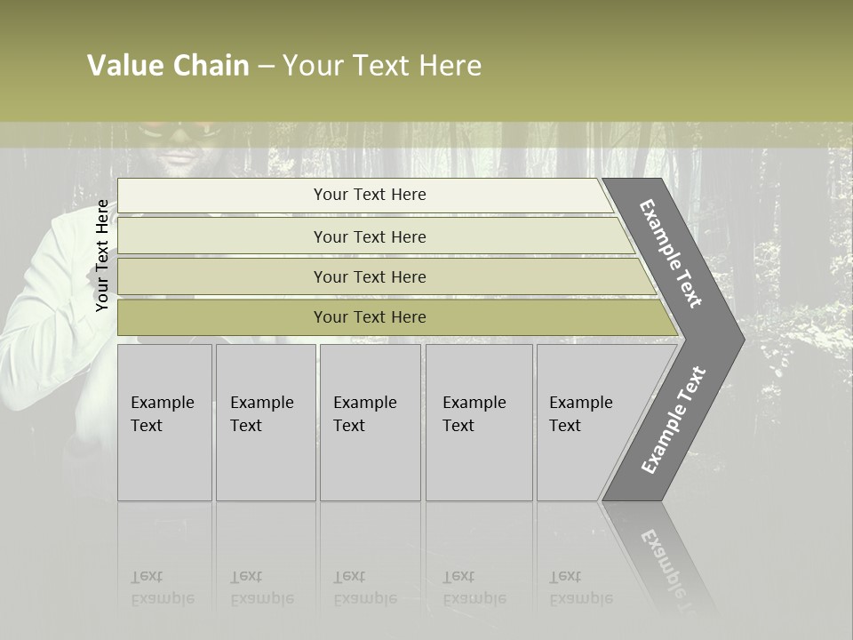Click the vertical "Your Text Here" side label
Viewport: 853px width, 640px height.
click(102, 255)
